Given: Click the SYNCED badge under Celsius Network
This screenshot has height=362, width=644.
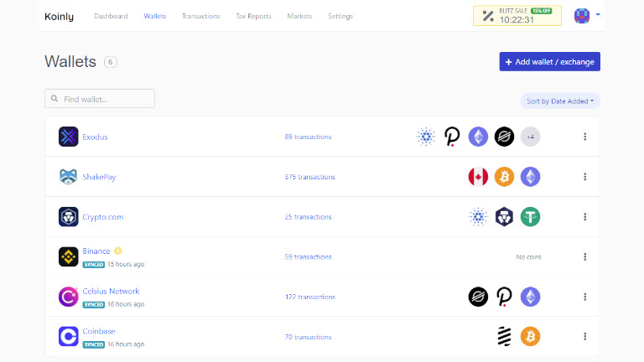Looking at the screenshot, I should point(94,304).
